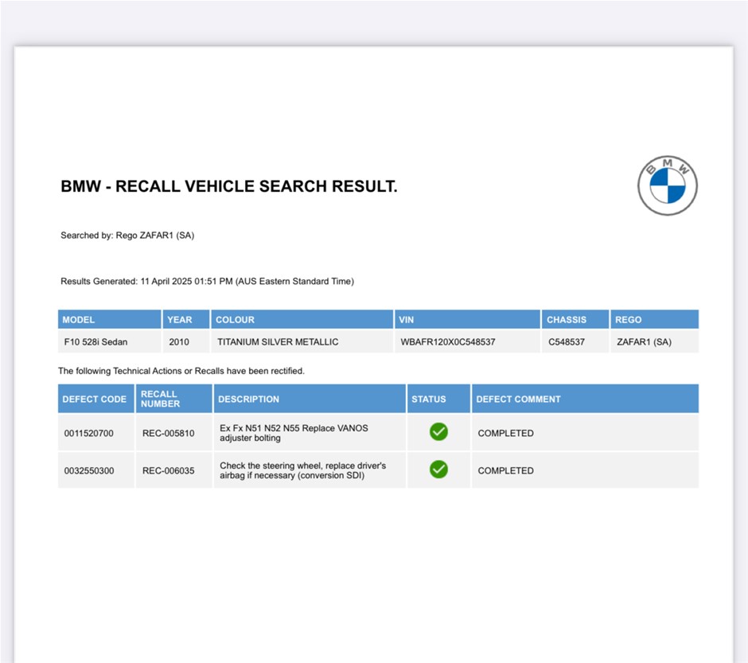Click recall number REC-005810
The width and height of the screenshot is (748, 663).
(x=168, y=434)
